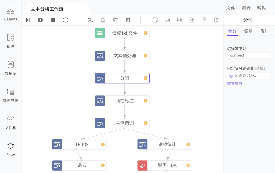
Task: Click the trash delete icon
Action: pyautogui.click(x=128, y=20)
